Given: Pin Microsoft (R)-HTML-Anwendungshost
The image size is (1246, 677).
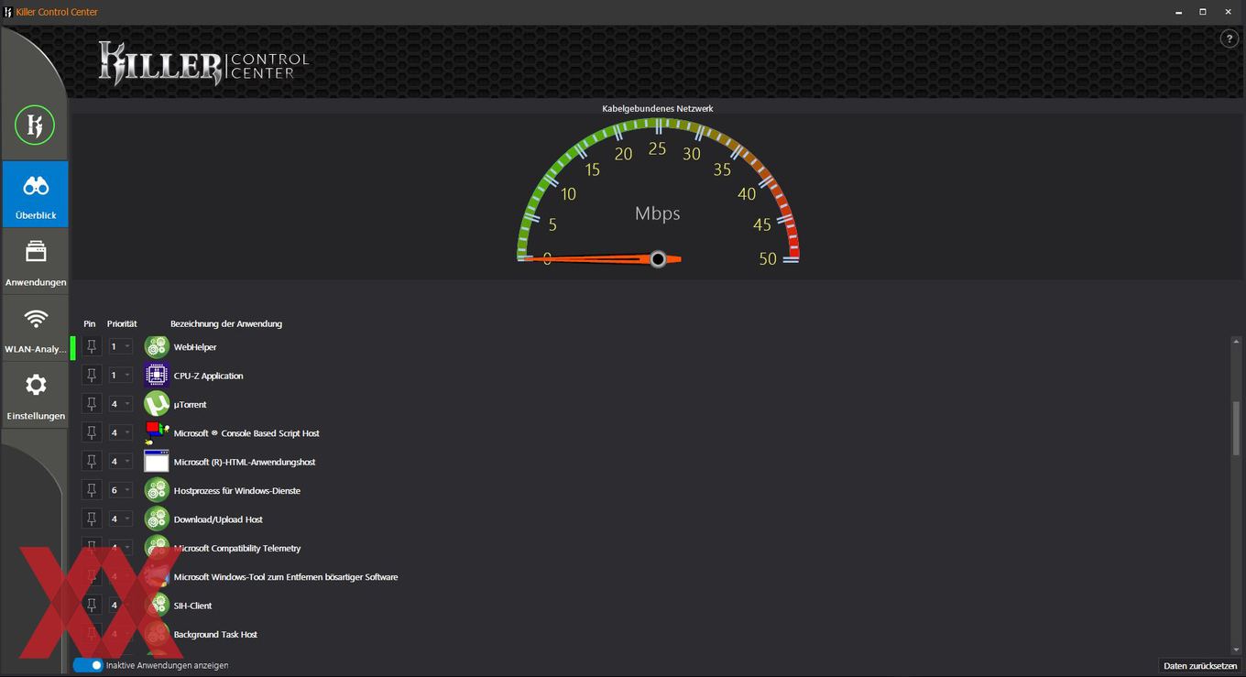Looking at the screenshot, I should (92, 461).
